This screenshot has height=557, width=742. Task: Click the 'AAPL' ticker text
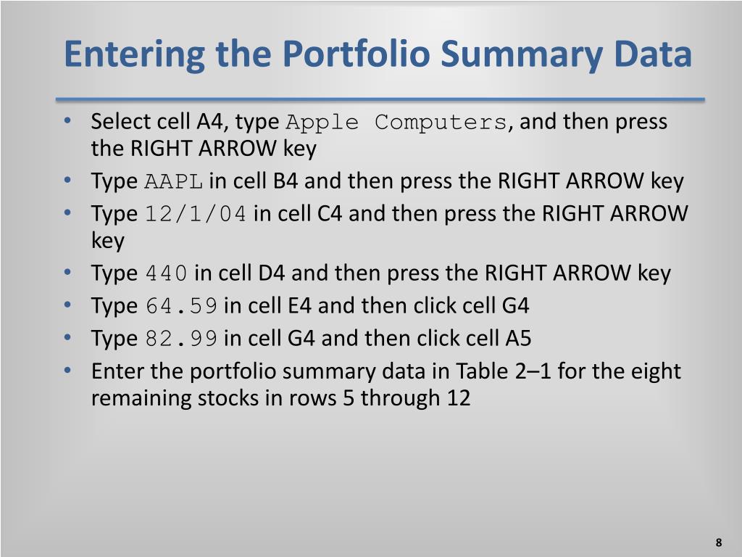coord(173,181)
